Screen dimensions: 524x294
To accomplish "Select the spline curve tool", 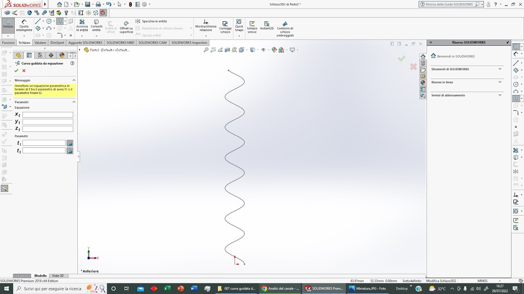I will point(60,21).
